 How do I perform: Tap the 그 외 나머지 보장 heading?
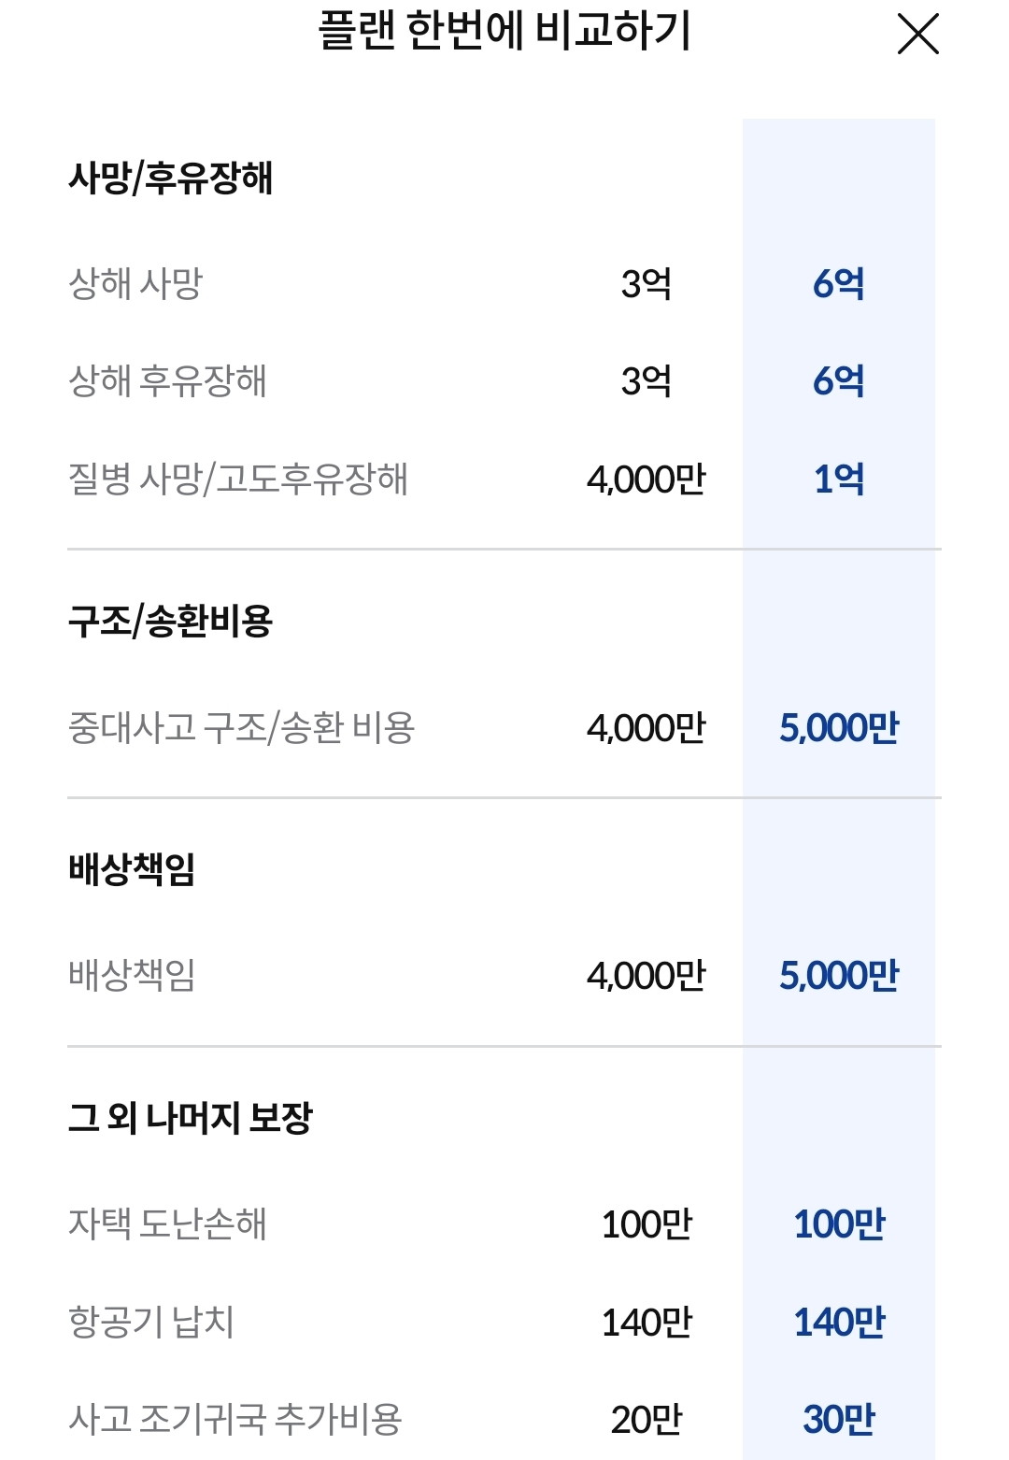click(x=191, y=1117)
